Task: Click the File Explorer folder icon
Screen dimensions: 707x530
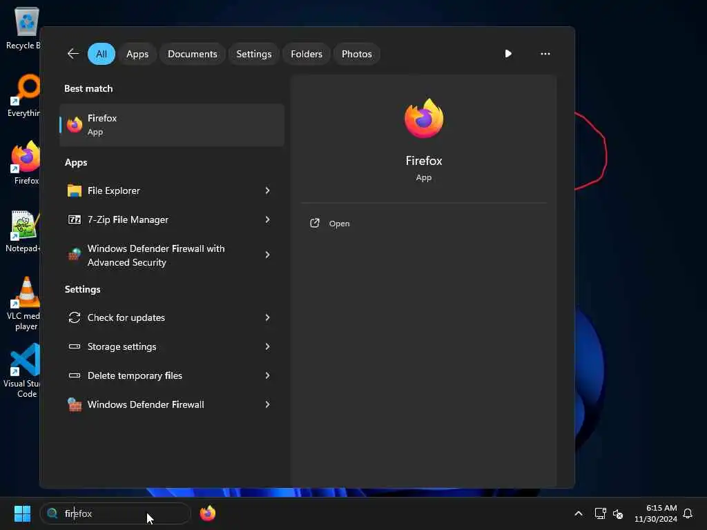Action: click(75, 190)
